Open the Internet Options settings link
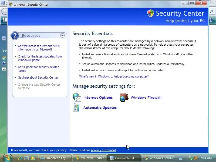Viewport: 216px width, 162px height. [x=98, y=97]
